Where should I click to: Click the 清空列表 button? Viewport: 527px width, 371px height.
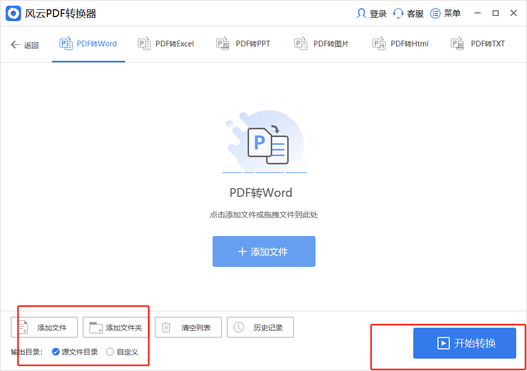[188, 327]
